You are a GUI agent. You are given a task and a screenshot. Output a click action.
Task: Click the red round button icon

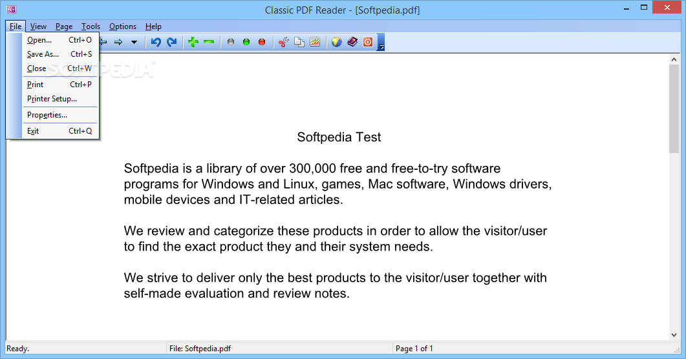(262, 42)
